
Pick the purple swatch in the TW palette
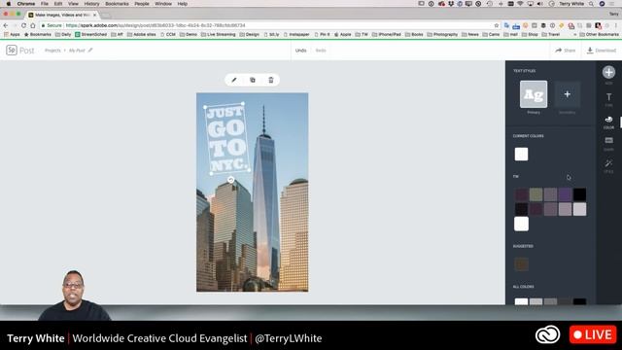coord(565,194)
